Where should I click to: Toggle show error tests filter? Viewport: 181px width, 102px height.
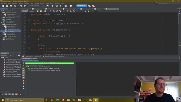pos(23,75)
